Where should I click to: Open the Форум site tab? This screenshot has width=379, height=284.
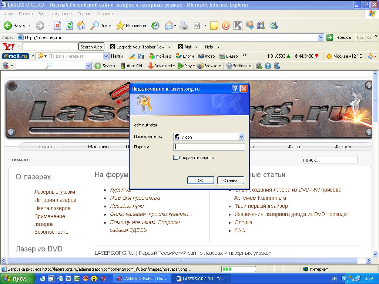tap(342, 146)
